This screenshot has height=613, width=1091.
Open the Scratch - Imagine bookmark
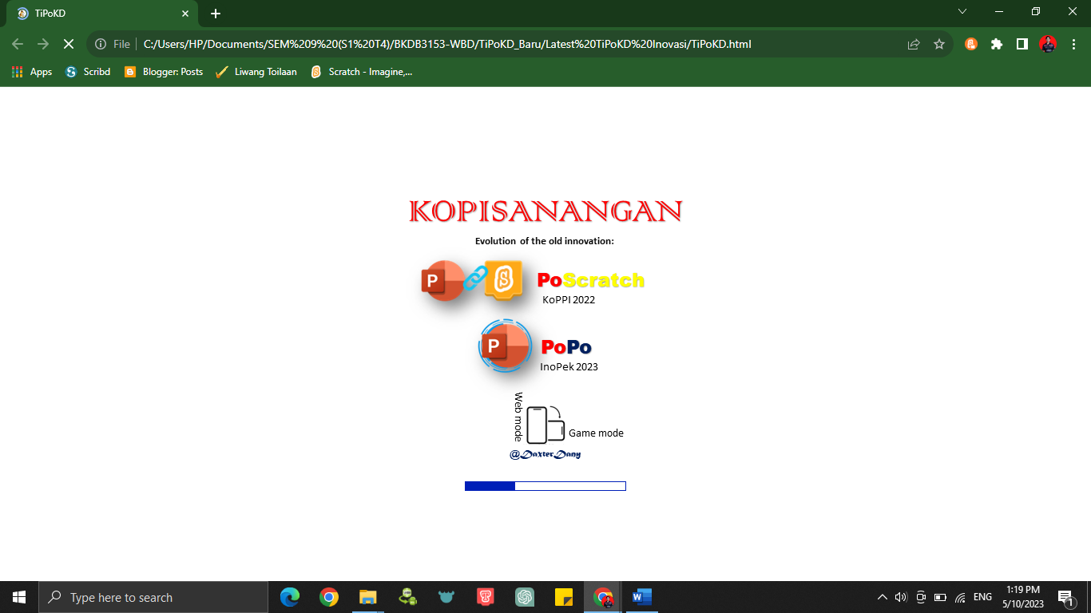362,72
